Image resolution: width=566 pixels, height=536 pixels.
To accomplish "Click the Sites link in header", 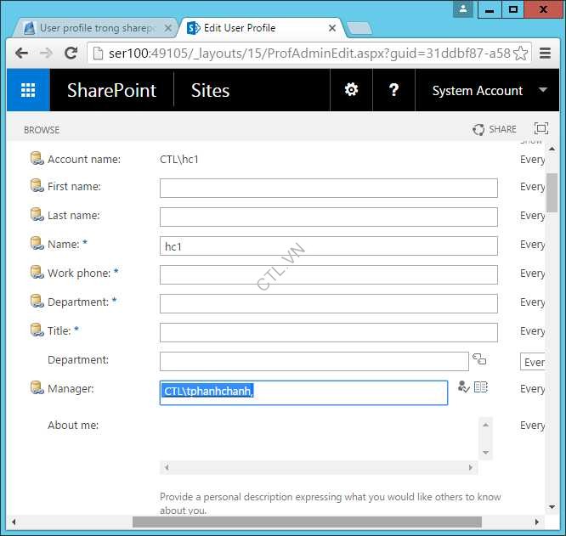I will point(210,90).
